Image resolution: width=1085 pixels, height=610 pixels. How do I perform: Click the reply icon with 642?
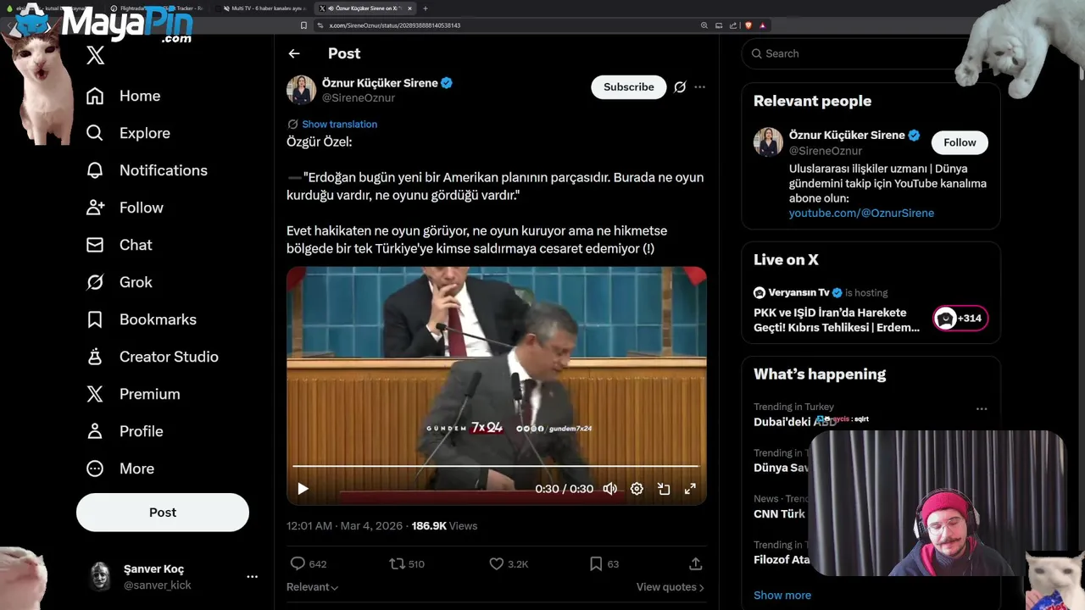pyautogui.click(x=298, y=563)
